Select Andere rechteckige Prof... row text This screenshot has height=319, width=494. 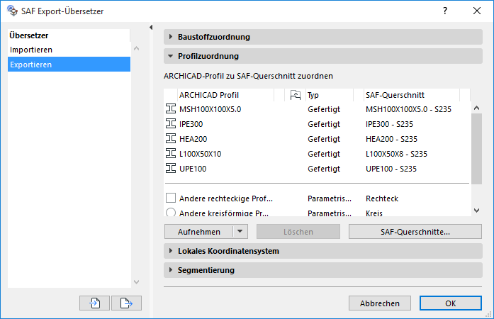coord(226,198)
